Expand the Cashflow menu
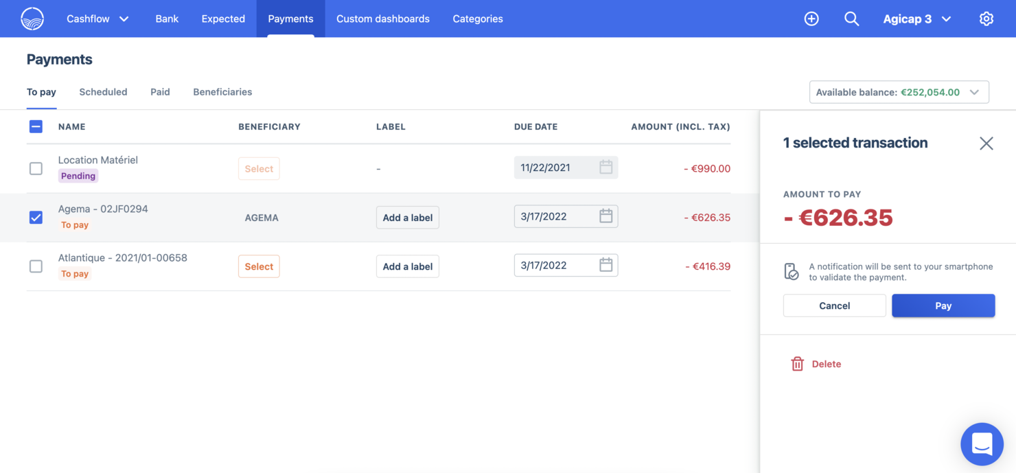 pos(97,19)
